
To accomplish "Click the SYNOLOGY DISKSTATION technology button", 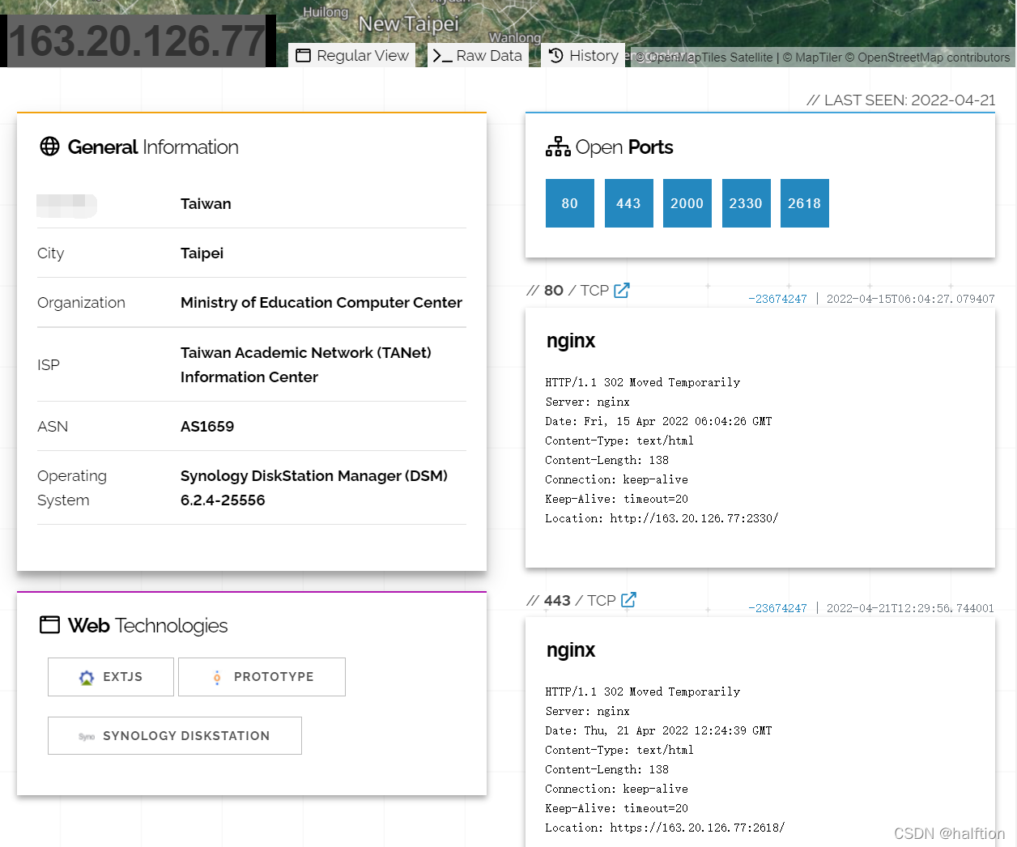I will pyautogui.click(x=175, y=735).
